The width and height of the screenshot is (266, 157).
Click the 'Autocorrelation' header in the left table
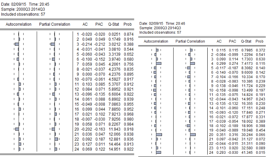point(18,24)
